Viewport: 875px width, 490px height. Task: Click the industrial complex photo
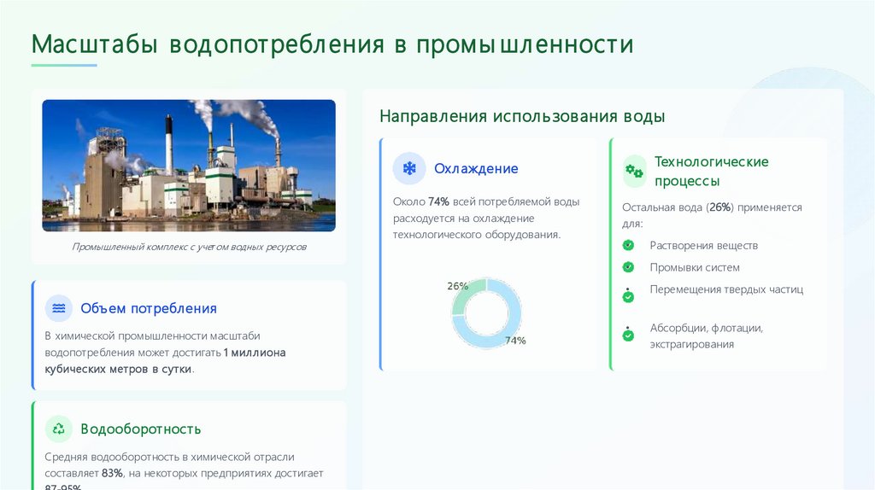point(189,166)
